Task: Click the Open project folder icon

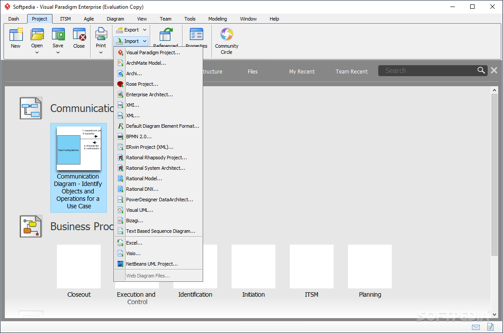Action: 37,34
